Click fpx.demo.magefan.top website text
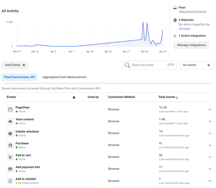This screenshot has height=188, width=216. click(x=194, y=24)
